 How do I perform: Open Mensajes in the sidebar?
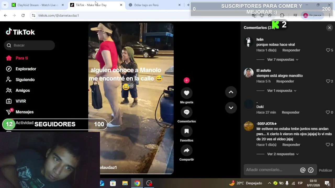[20, 112]
